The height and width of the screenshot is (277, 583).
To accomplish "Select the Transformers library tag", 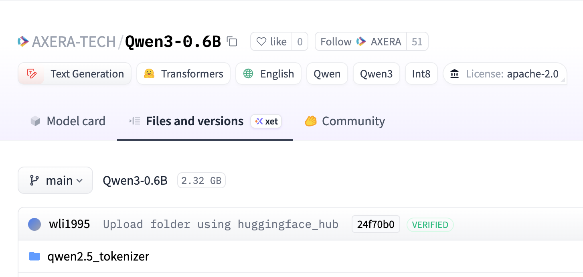I will 183,74.
